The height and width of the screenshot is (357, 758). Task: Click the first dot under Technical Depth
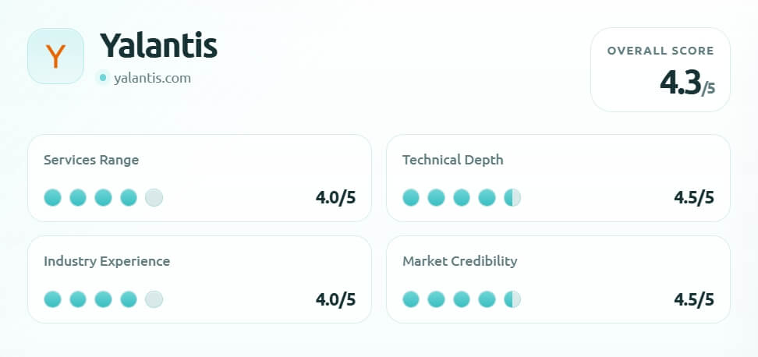(411, 197)
